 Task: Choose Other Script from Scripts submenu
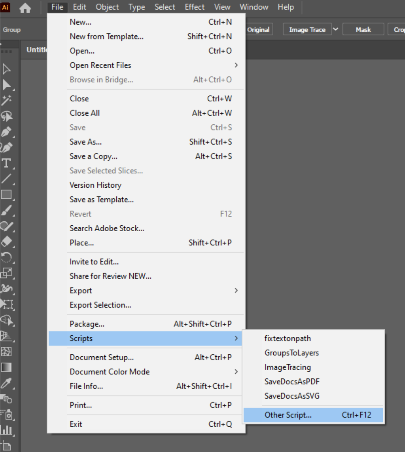[x=313, y=415]
